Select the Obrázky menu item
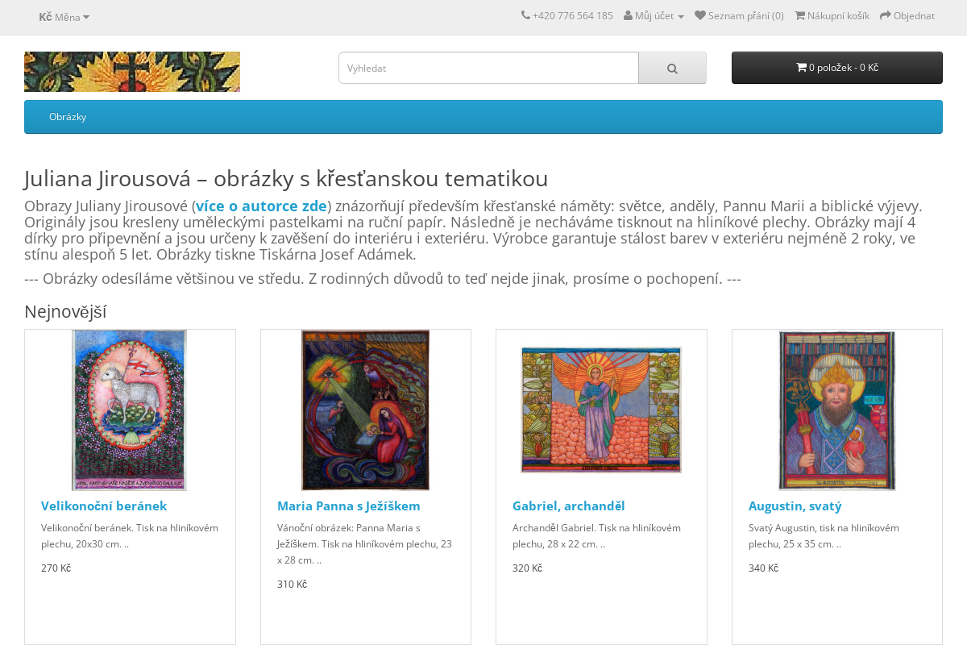Image resolution: width=967 pixels, height=645 pixels. coord(68,117)
